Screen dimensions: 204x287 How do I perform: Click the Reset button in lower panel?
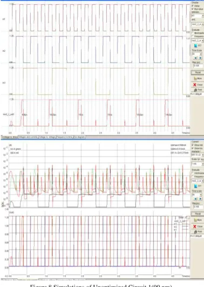[198, 213]
